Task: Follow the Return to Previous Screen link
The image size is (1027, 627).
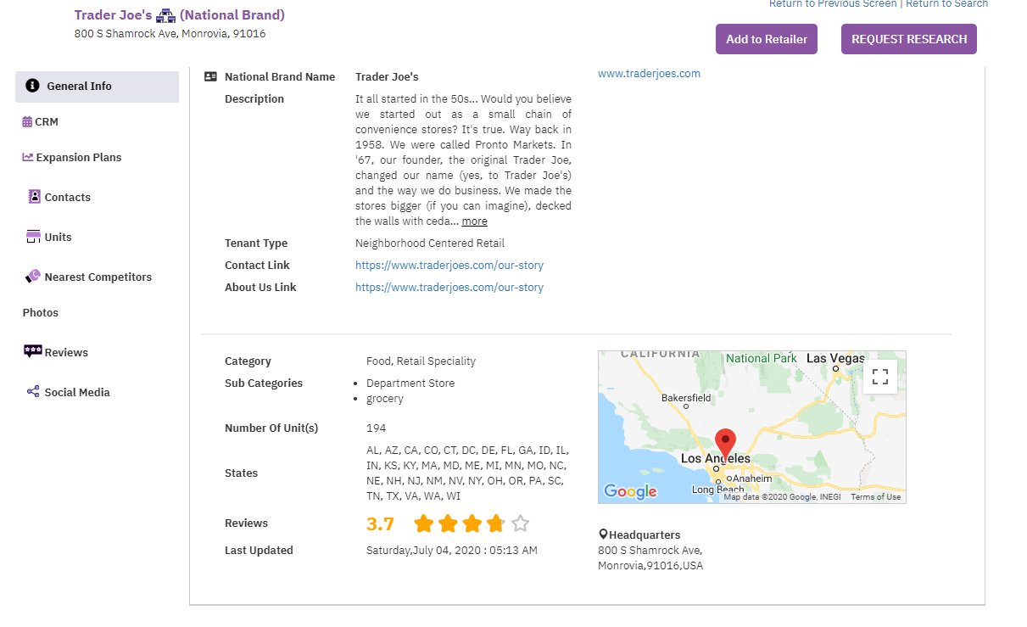Action: pyautogui.click(x=833, y=4)
